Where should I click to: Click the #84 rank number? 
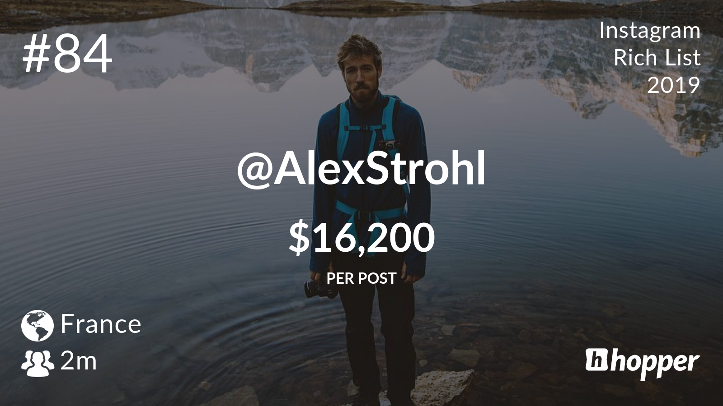[67, 55]
